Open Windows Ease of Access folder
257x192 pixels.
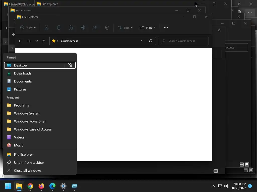point(40,129)
